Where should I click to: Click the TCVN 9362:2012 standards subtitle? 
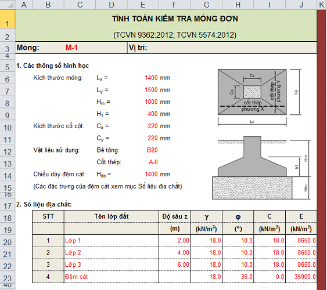click(175, 35)
